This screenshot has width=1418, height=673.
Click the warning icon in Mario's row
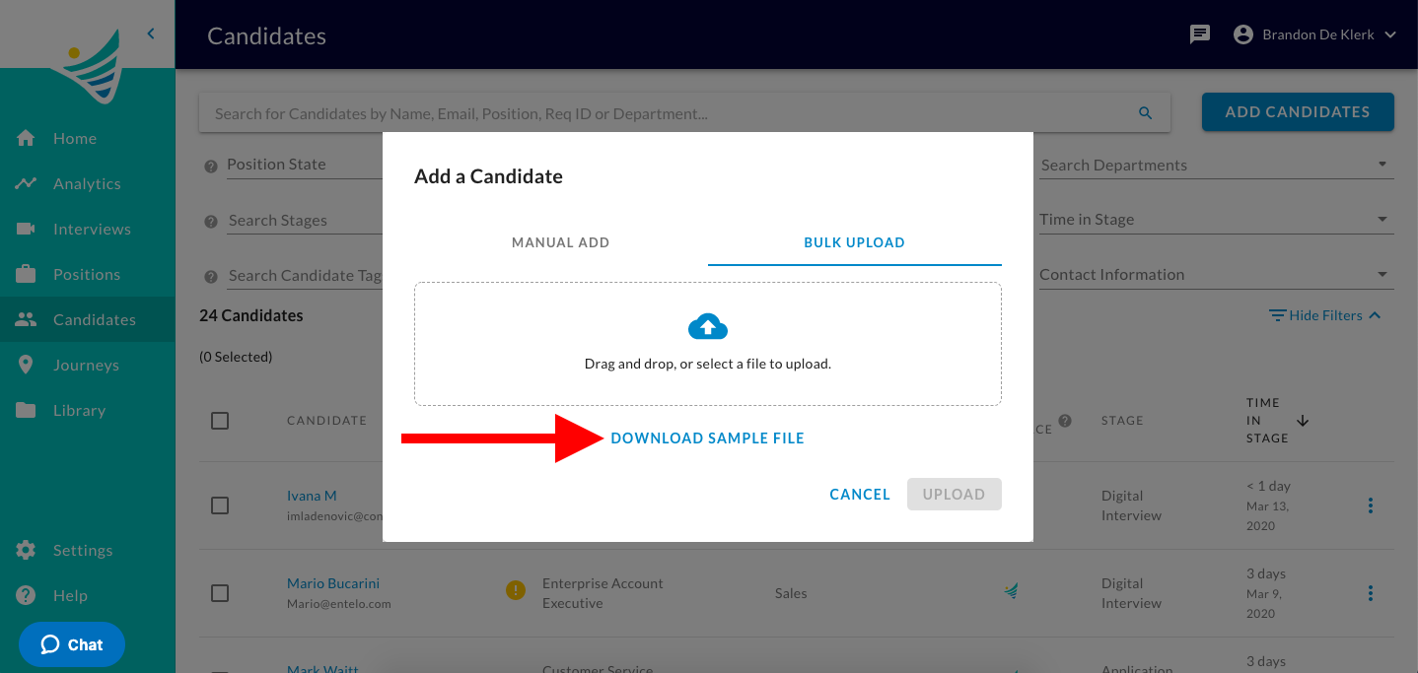point(515,590)
